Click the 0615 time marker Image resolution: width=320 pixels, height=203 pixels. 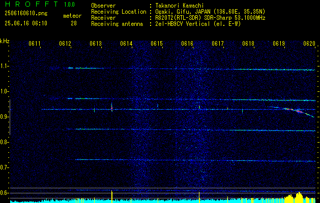coord(157,43)
